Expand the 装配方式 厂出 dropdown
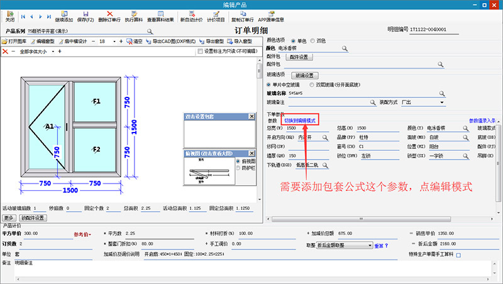The height and width of the screenshot is (284, 503). 442,102
